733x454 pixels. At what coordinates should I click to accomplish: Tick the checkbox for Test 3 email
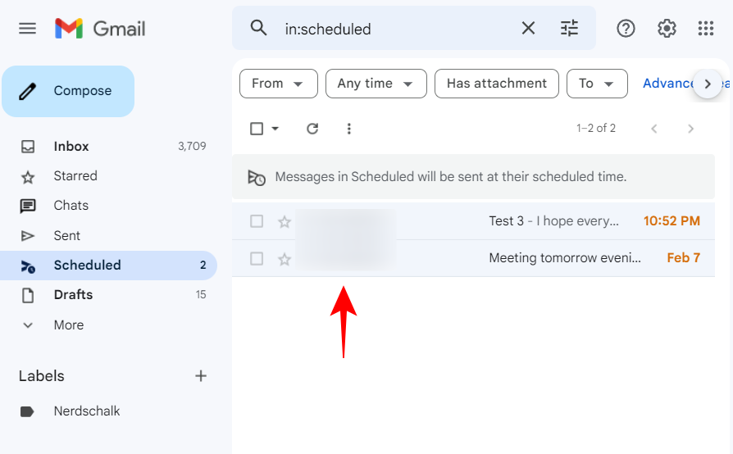tap(257, 221)
